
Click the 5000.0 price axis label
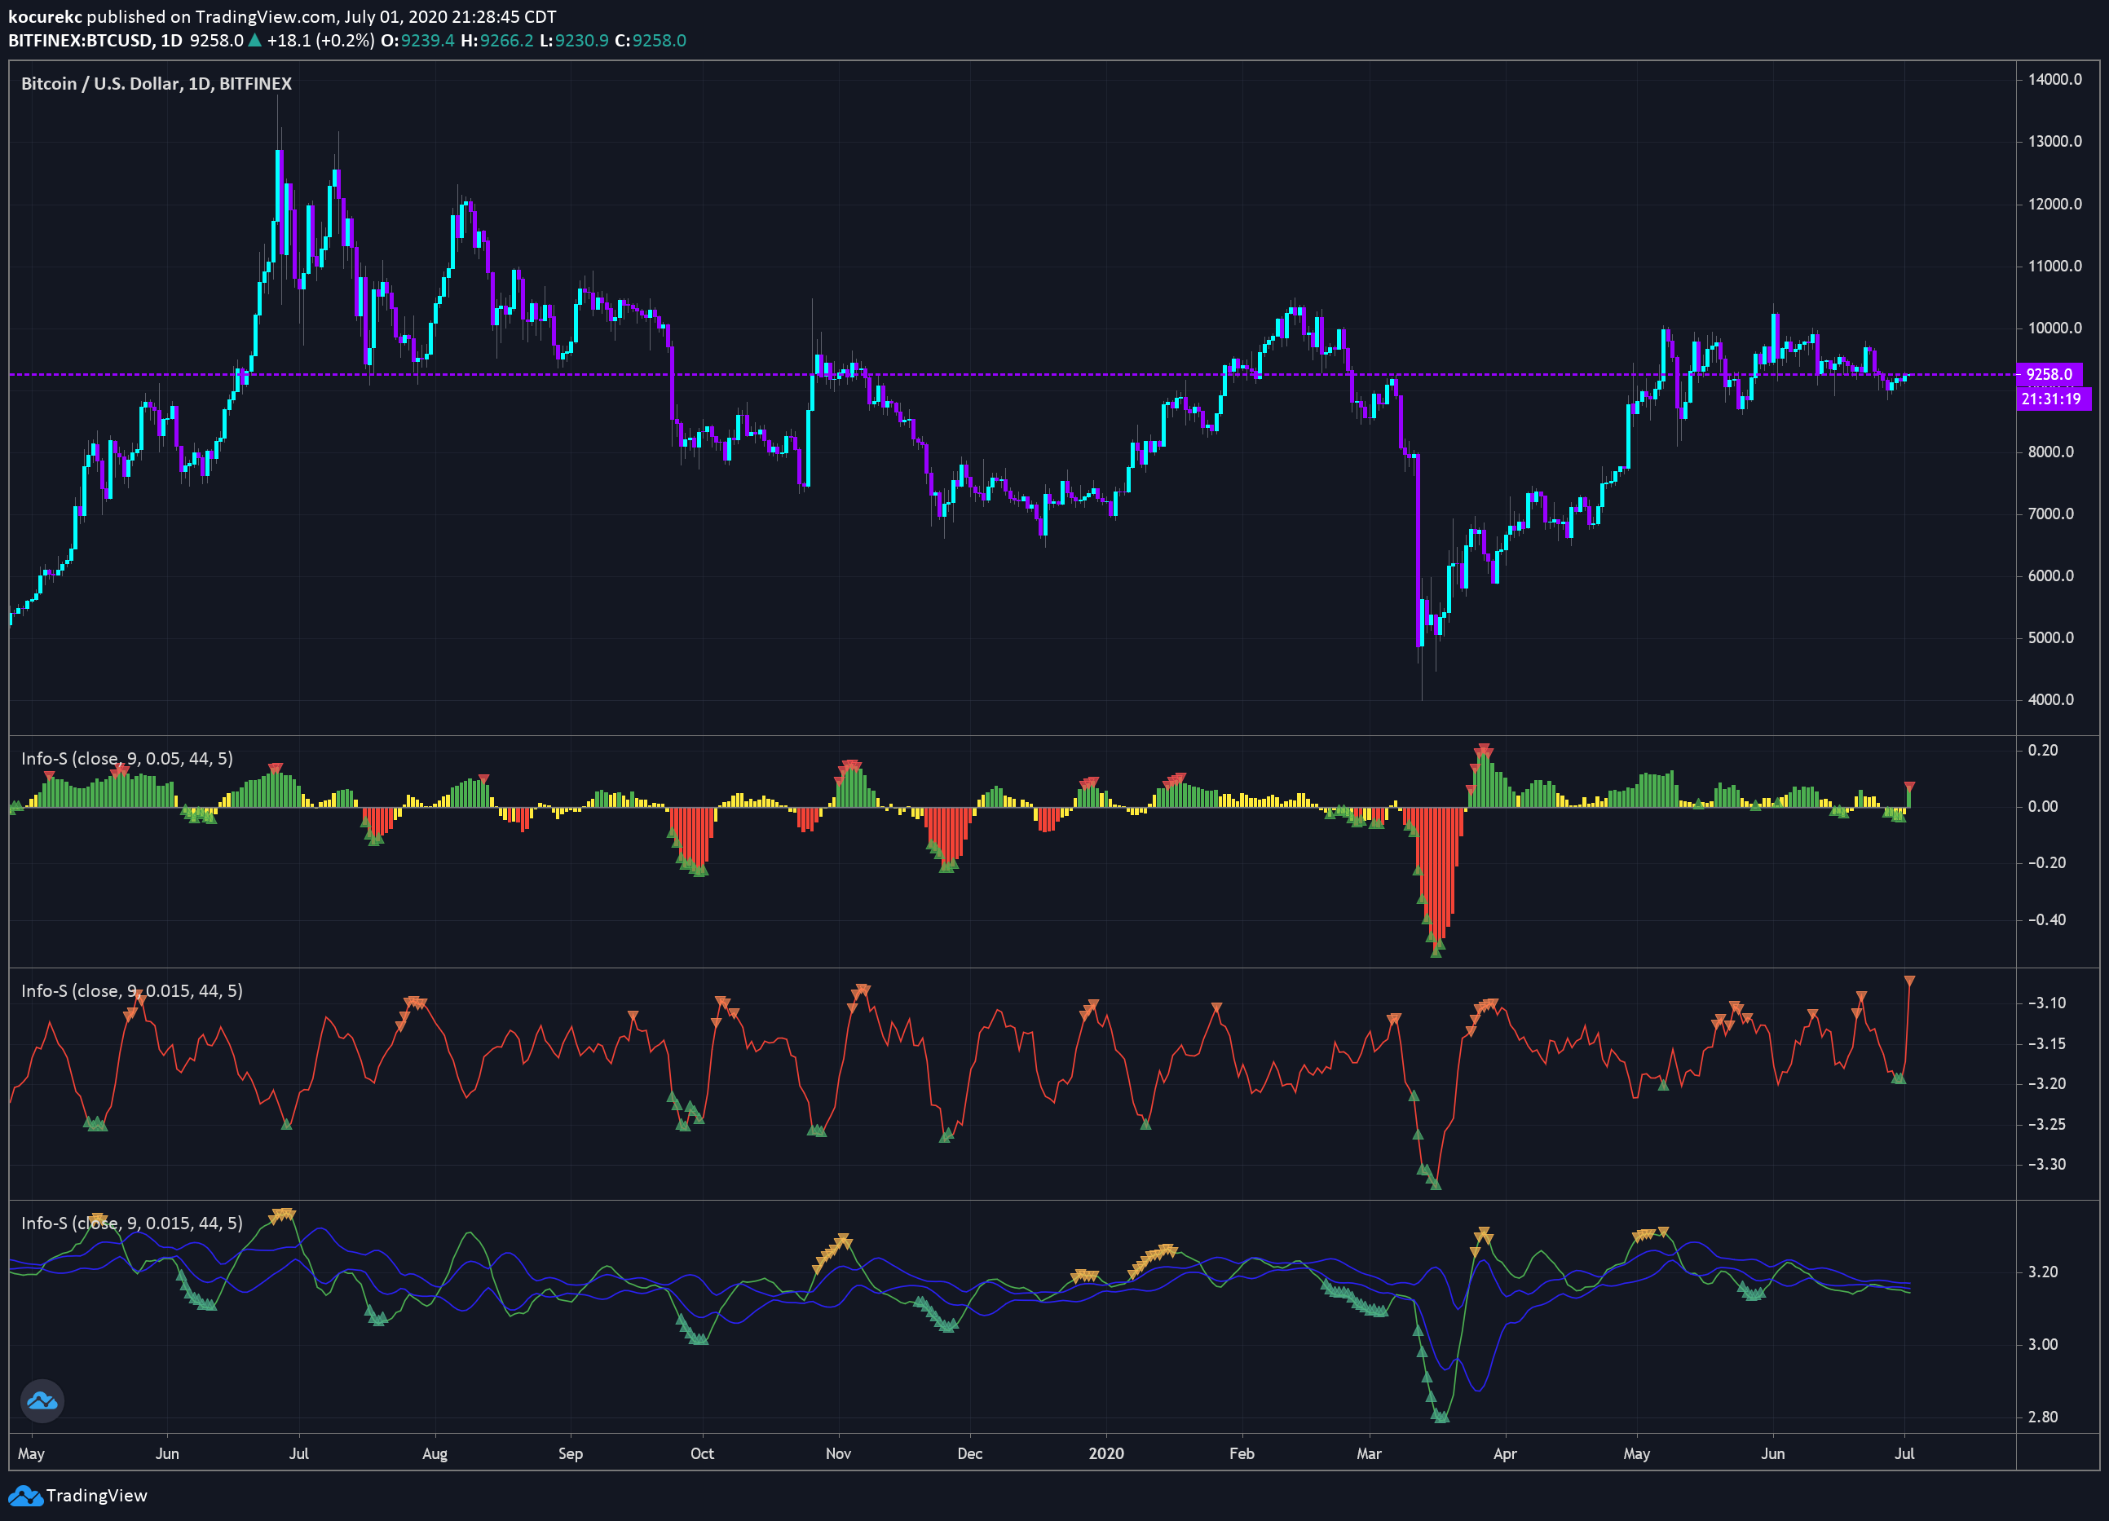[x=2051, y=637]
